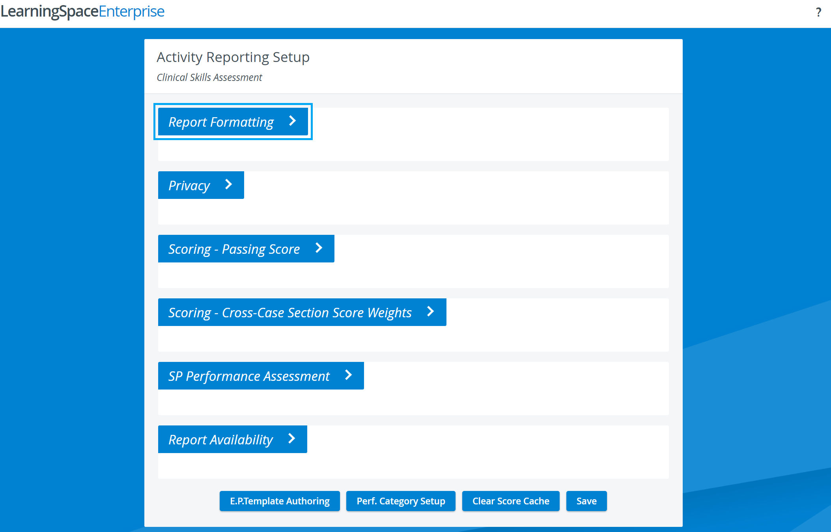Expand Scoring - Cross-Case Section Score Weights
This screenshot has width=831, height=532.
(302, 312)
